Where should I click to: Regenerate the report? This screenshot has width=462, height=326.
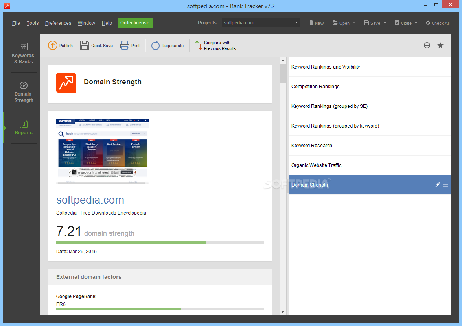167,45
